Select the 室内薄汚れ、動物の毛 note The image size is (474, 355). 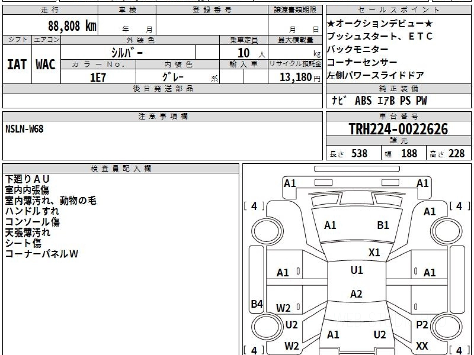[51, 201]
